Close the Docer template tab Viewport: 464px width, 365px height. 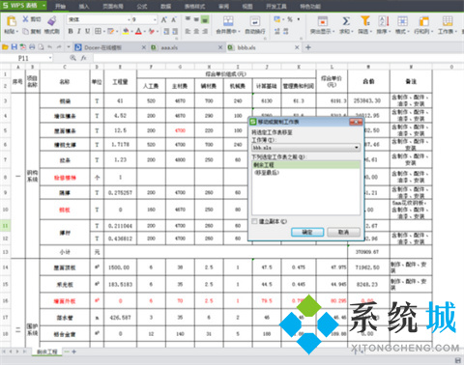pos(144,47)
